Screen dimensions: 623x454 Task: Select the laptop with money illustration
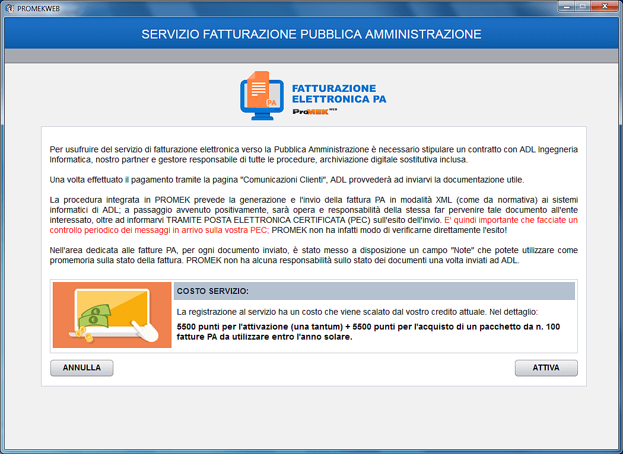pos(112,315)
